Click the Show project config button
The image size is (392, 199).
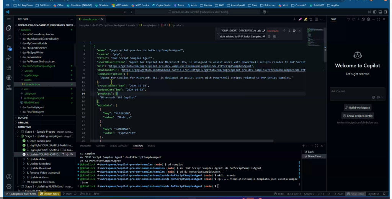tap(358, 116)
